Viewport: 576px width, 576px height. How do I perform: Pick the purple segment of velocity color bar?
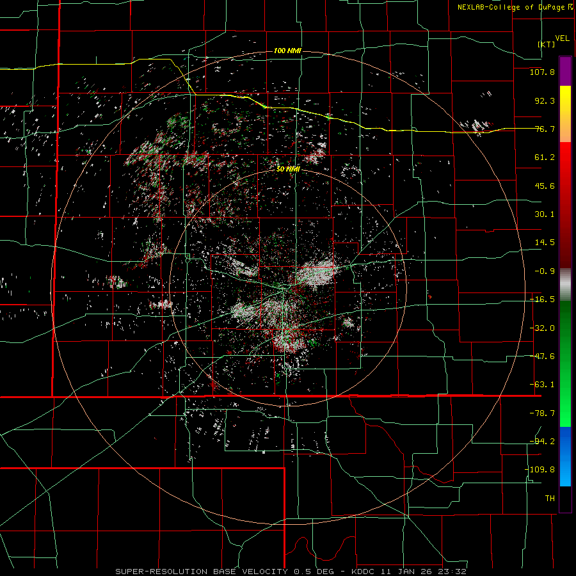pos(565,71)
